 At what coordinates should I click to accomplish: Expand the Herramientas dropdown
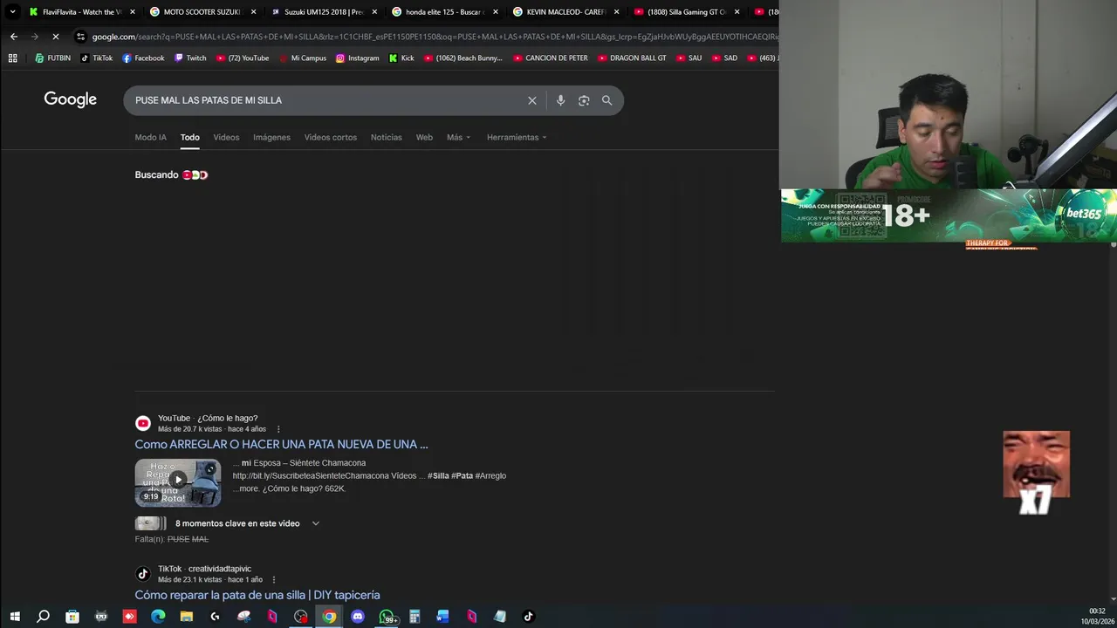[517, 138]
